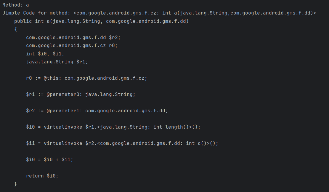Click the opening curly brace of the method
This screenshot has height=192, width=329.
[x=16, y=29]
